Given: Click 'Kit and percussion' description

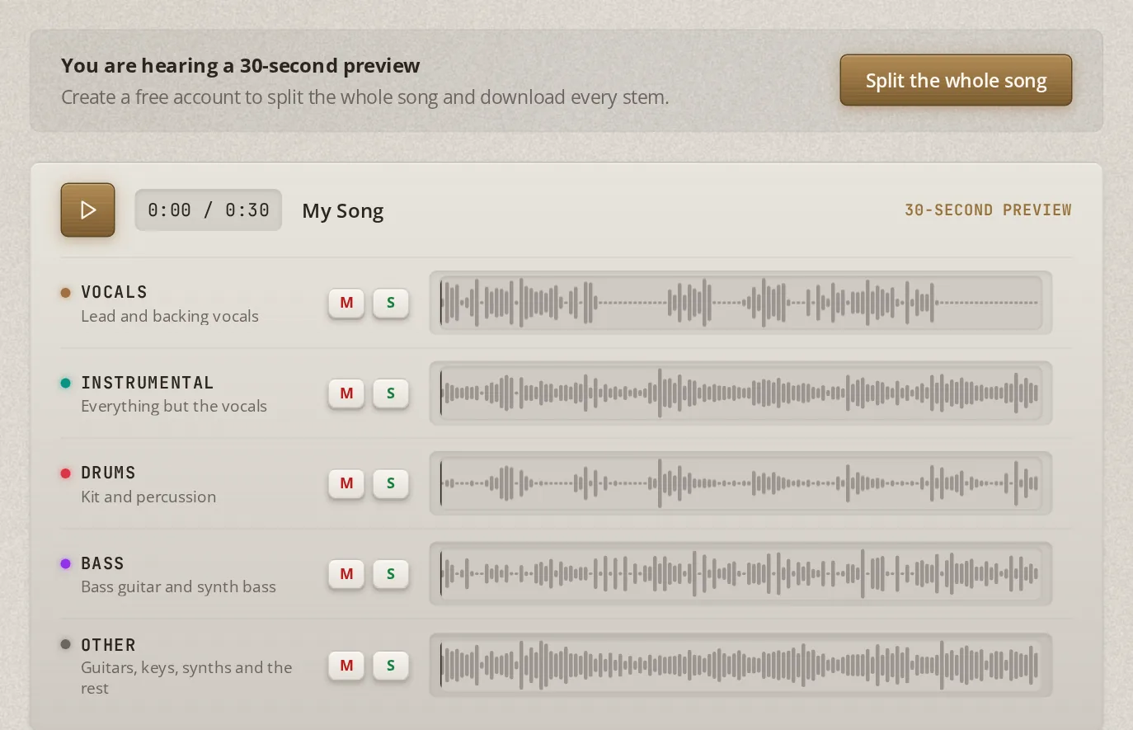Looking at the screenshot, I should pos(148,497).
